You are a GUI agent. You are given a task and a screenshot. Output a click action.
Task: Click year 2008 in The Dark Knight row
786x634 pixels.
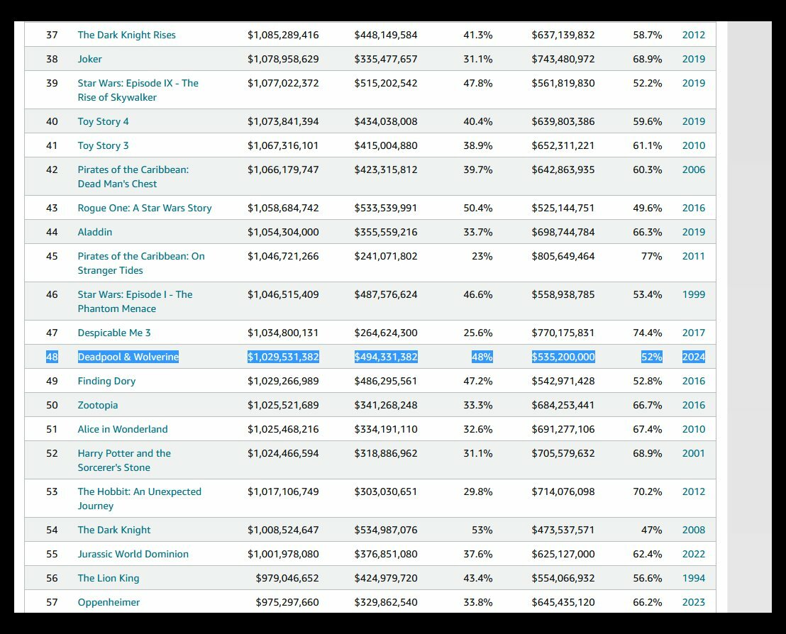click(693, 530)
